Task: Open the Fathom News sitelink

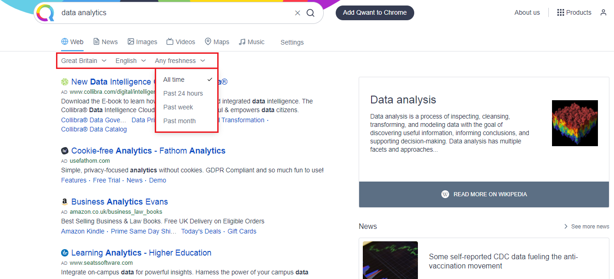Action: click(x=135, y=180)
